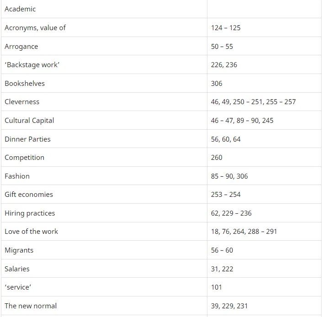The width and height of the screenshot is (323, 317).
Task: Select the 'Backstage work' entry
Action: [x=32, y=65]
